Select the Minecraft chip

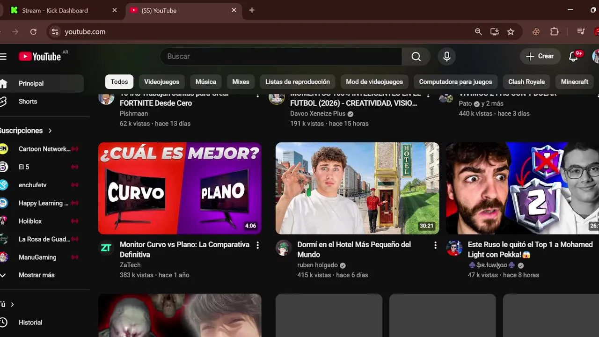click(575, 82)
